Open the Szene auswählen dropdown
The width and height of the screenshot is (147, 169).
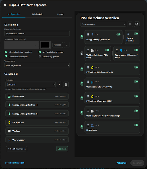103,24
